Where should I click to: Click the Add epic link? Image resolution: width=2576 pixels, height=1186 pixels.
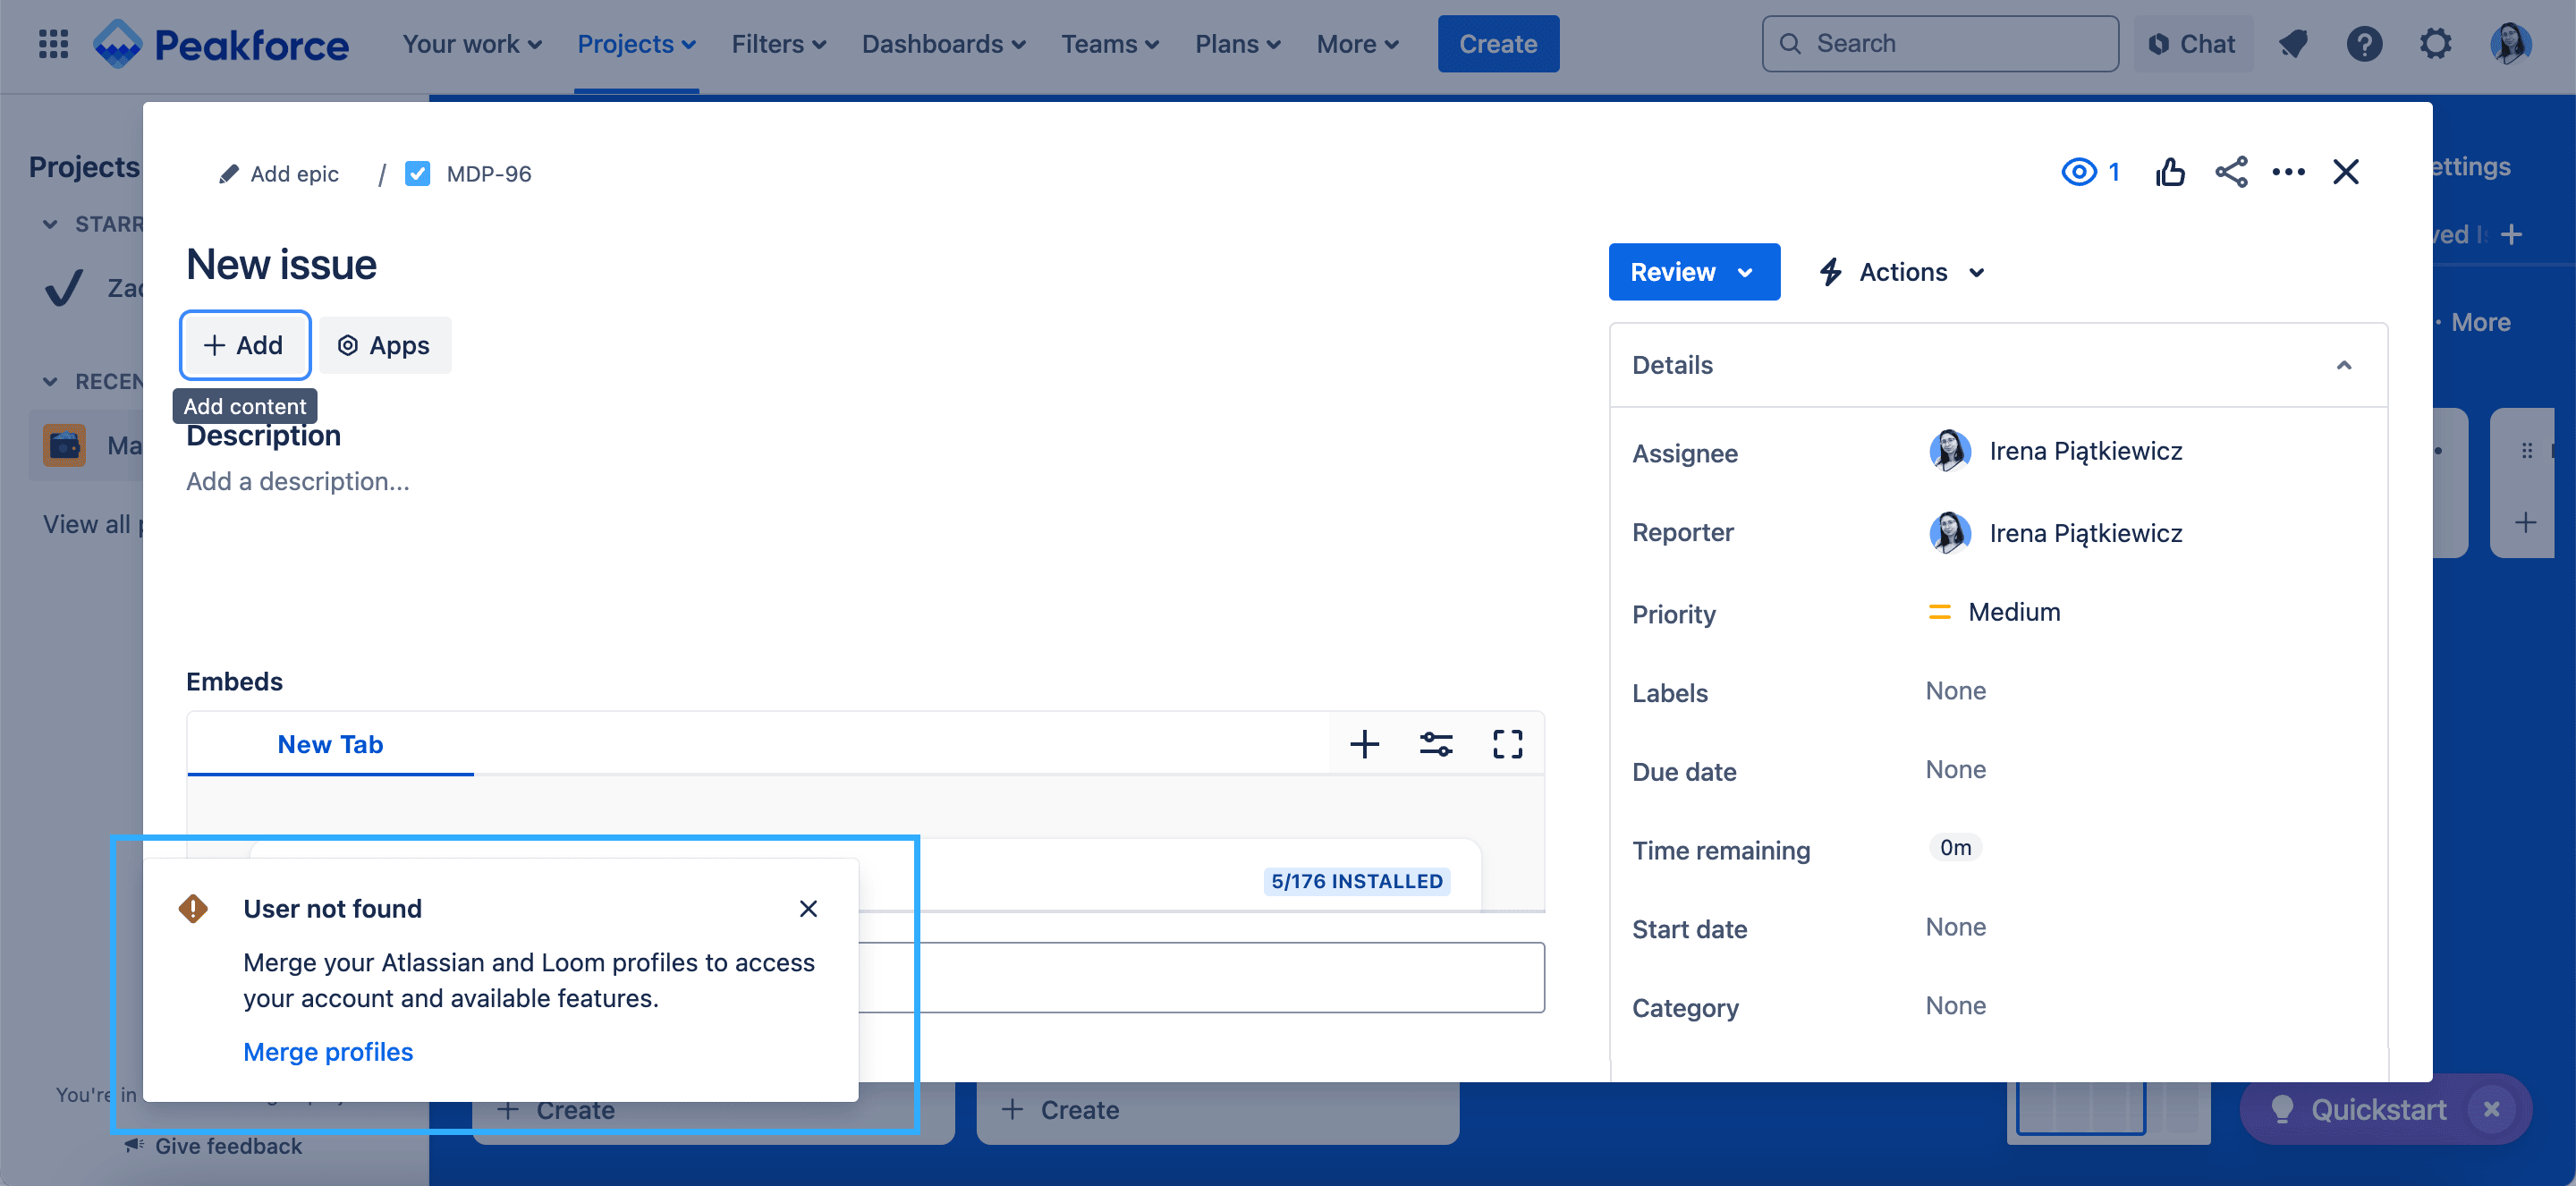[x=294, y=174]
